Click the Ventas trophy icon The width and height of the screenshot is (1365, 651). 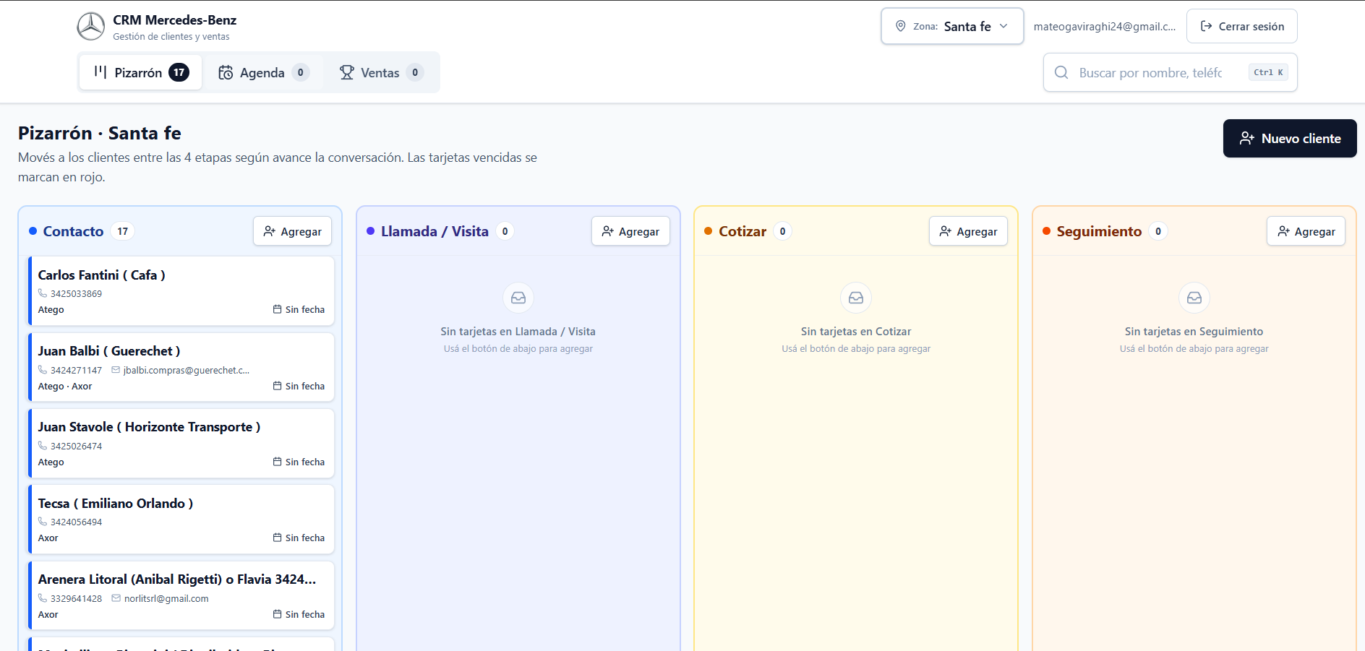pos(347,72)
